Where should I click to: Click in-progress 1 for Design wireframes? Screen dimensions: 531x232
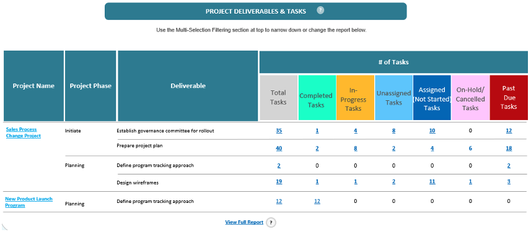355,182
